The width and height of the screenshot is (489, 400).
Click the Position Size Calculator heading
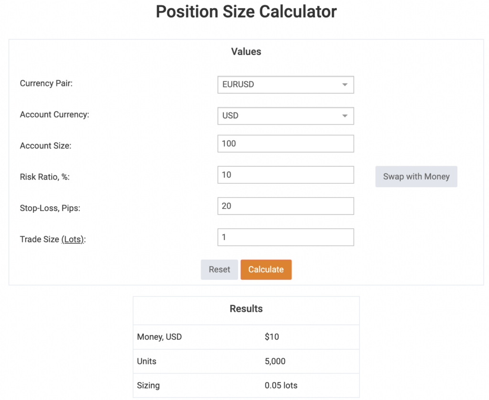[246, 11]
